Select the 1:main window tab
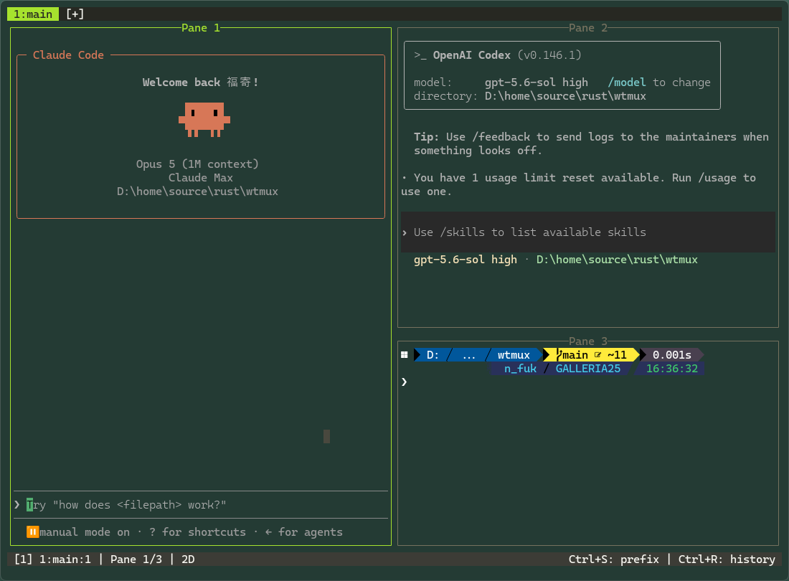Viewport: 789px width, 581px height. 33,14
